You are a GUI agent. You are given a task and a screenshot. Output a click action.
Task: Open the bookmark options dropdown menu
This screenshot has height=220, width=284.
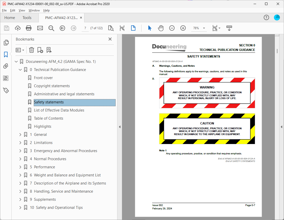20,50
